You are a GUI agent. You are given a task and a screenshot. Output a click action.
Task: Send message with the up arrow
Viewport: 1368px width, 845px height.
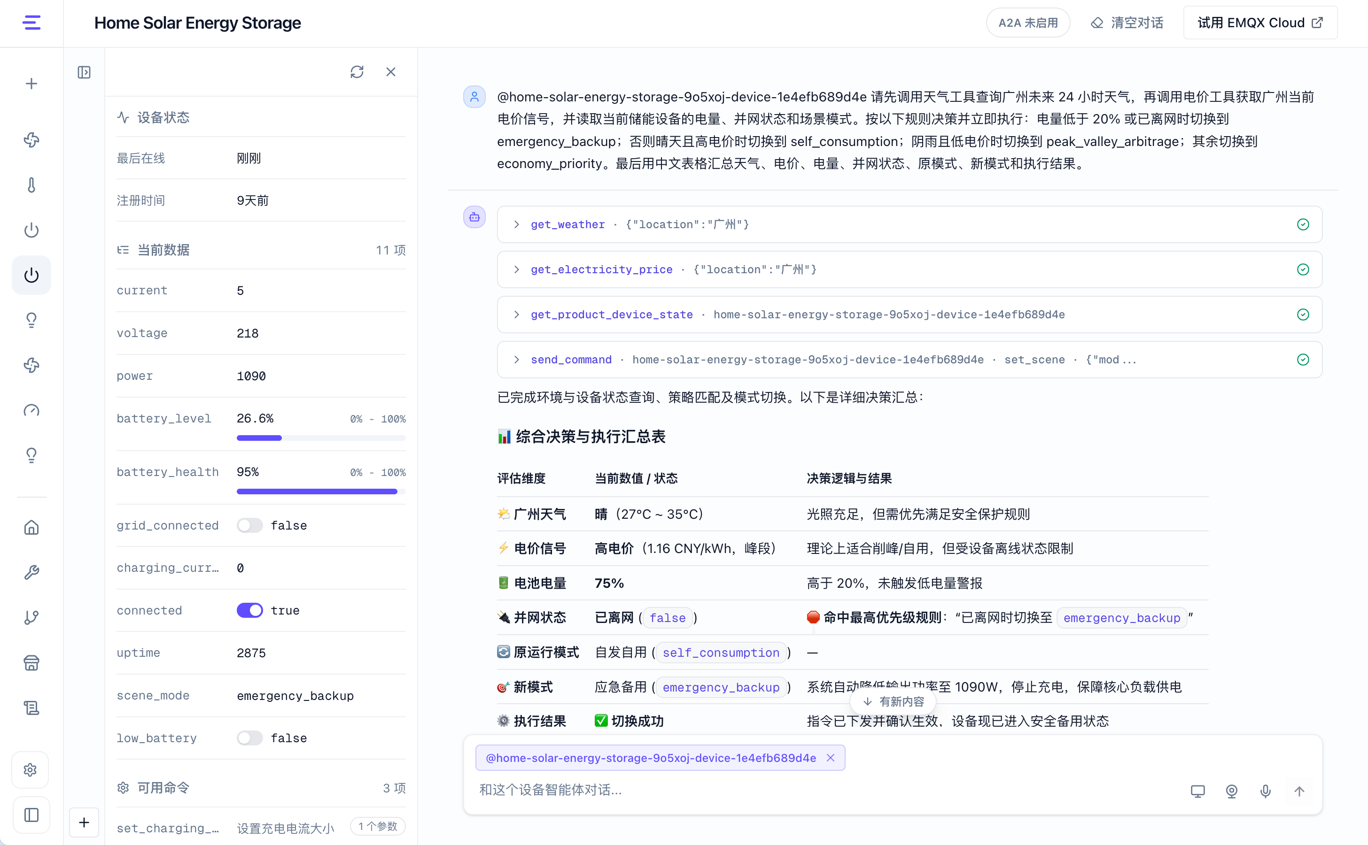click(1299, 791)
